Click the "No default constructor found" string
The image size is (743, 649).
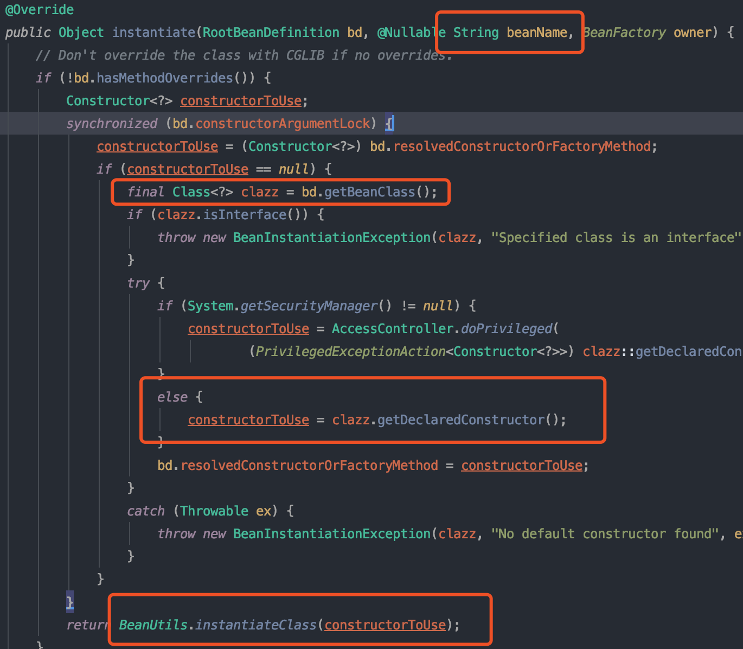pyautogui.click(x=605, y=534)
